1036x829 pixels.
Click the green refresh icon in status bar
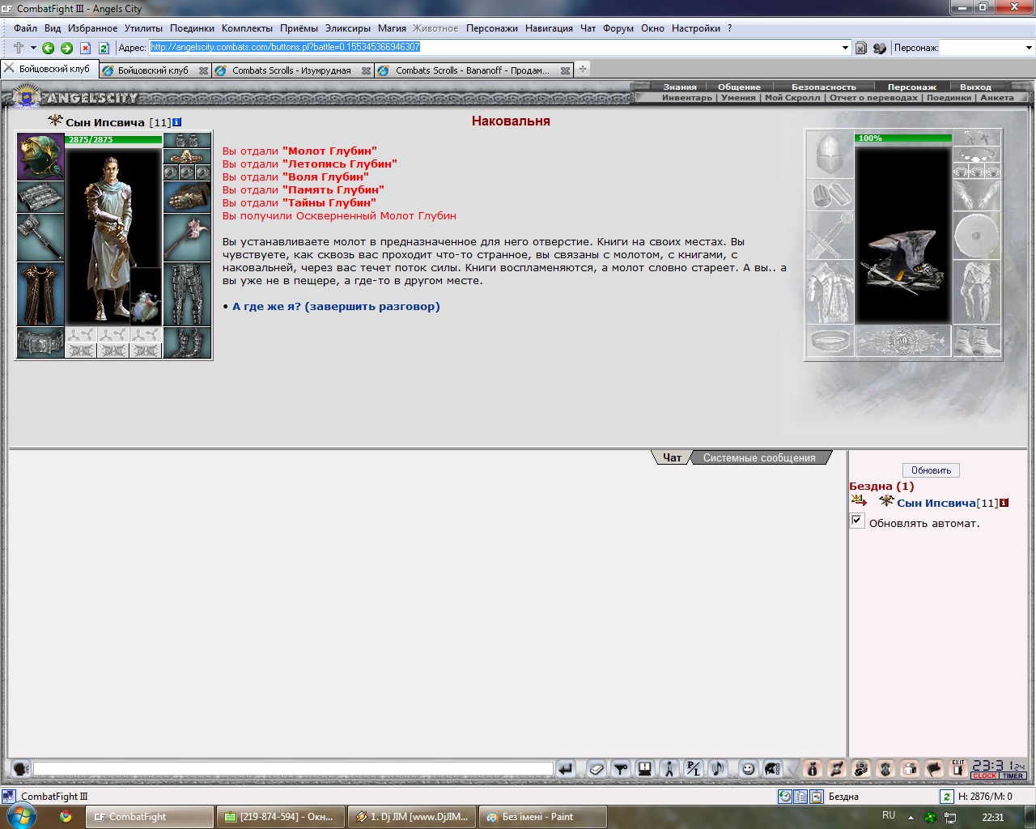click(x=947, y=797)
